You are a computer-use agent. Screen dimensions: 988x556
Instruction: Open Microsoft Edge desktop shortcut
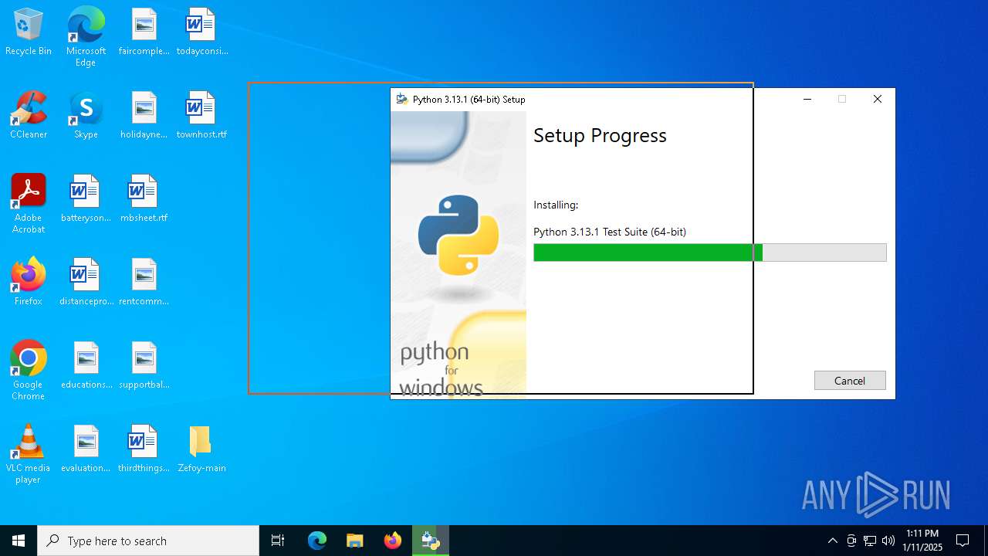(86, 37)
